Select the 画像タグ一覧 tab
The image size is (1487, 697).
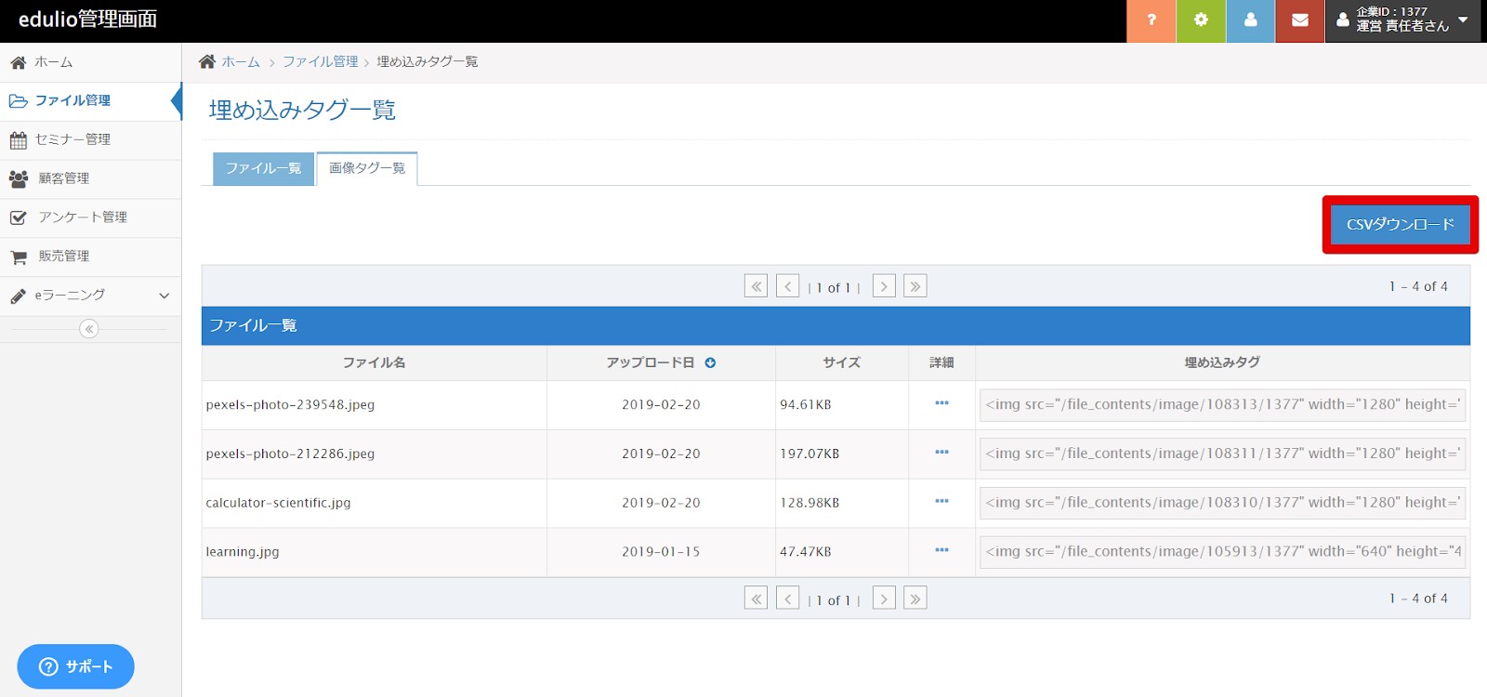click(x=367, y=168)
